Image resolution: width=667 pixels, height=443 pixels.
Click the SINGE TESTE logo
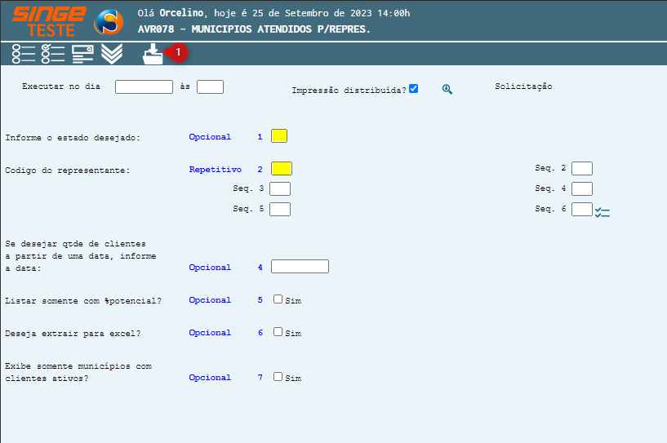click(x=47, y=20)
